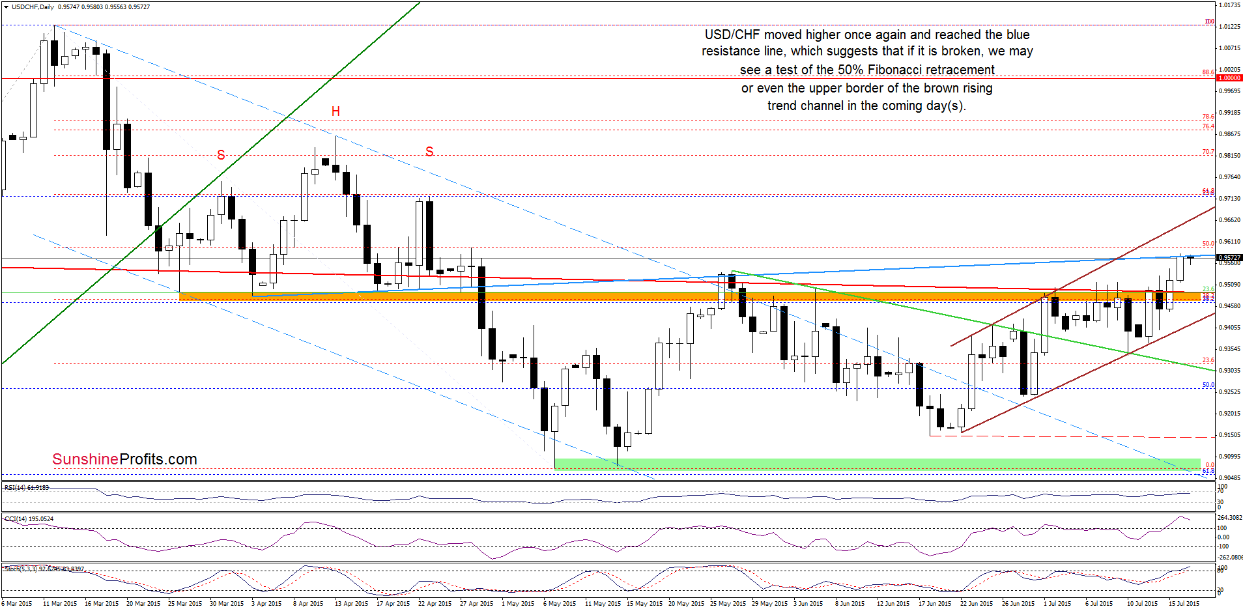The height and width of the screenshot is (609, 1243).
Task: Click the red 1.00000 price level tag
Action: 1229,78
